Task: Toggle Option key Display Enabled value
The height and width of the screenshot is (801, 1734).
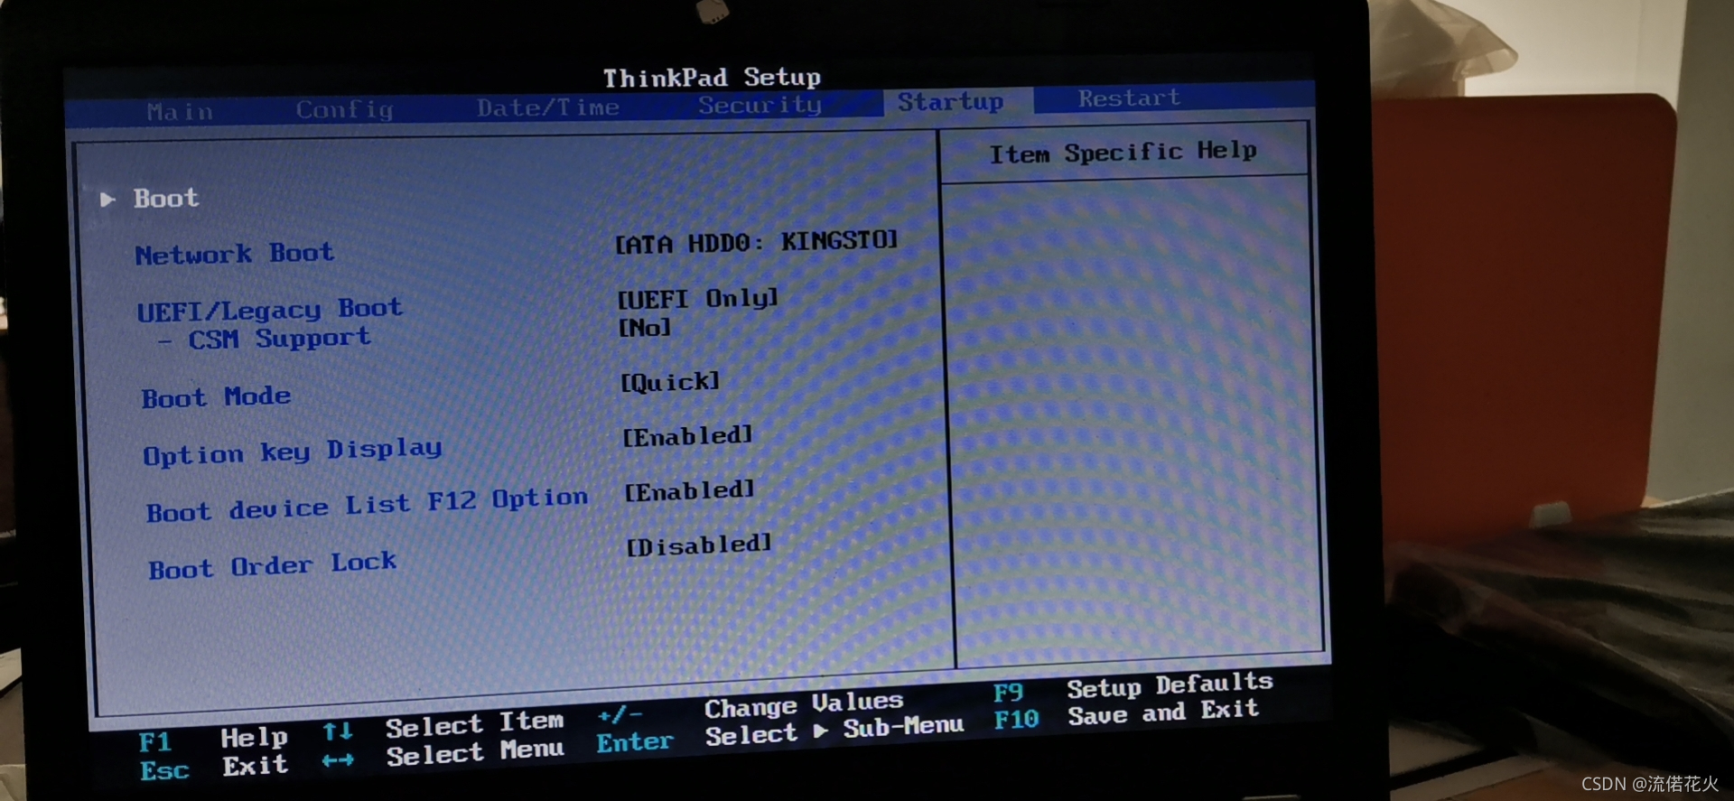Action: point(688,436)
